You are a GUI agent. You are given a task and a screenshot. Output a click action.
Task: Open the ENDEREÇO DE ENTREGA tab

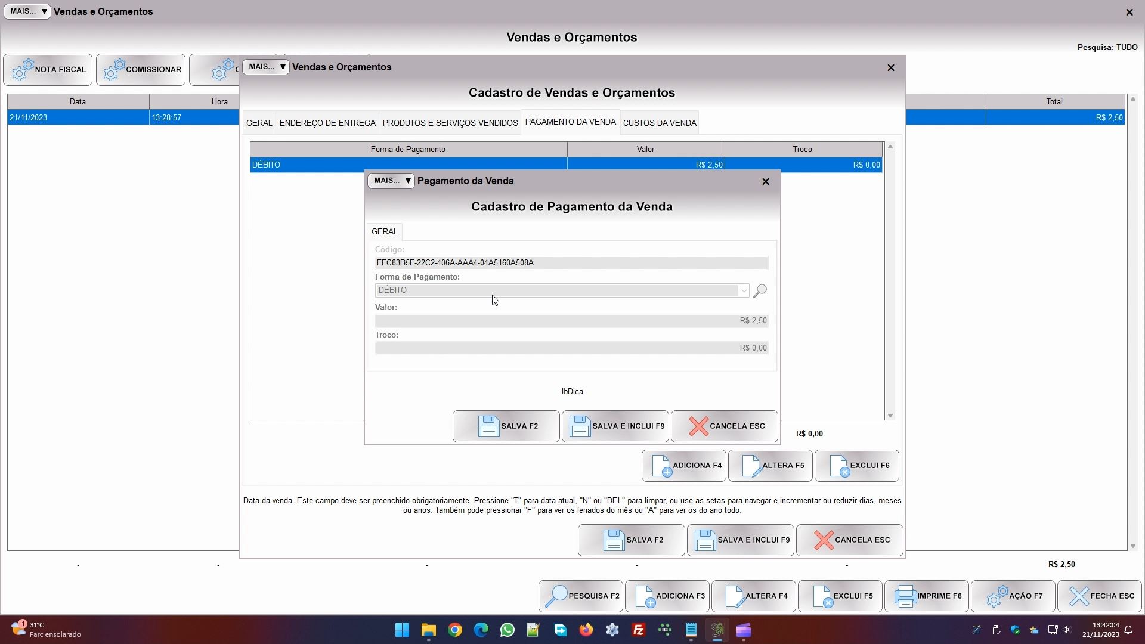[x=327, y=123]
